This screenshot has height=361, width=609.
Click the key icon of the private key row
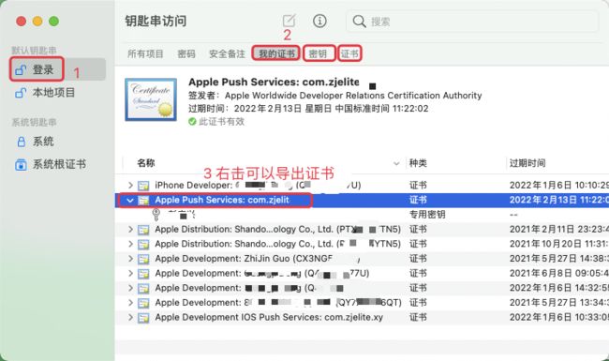(x=156, y=215)
